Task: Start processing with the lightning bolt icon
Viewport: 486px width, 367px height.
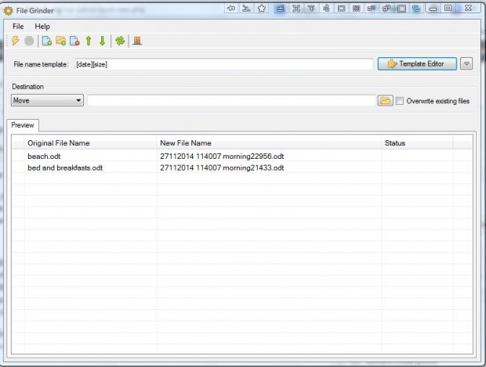Action: (x=15, y=41)
